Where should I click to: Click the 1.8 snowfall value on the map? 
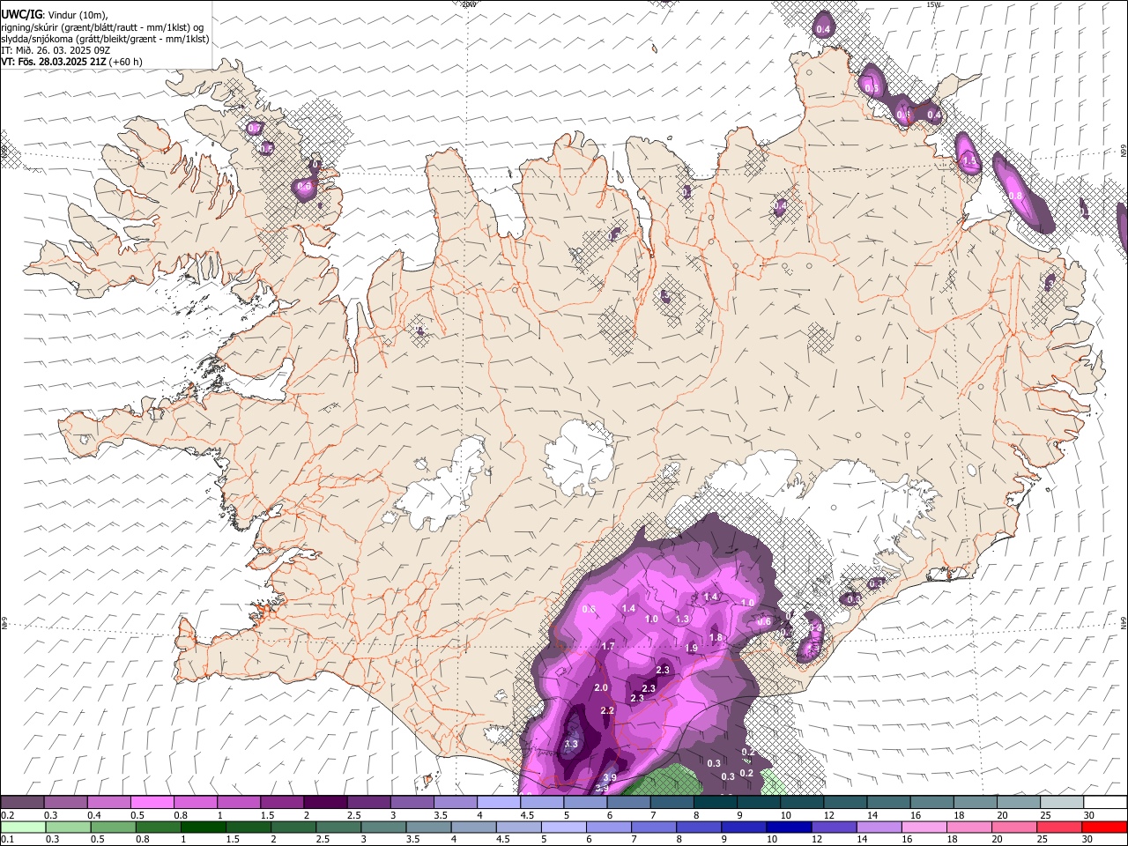[x=716, y=637]
